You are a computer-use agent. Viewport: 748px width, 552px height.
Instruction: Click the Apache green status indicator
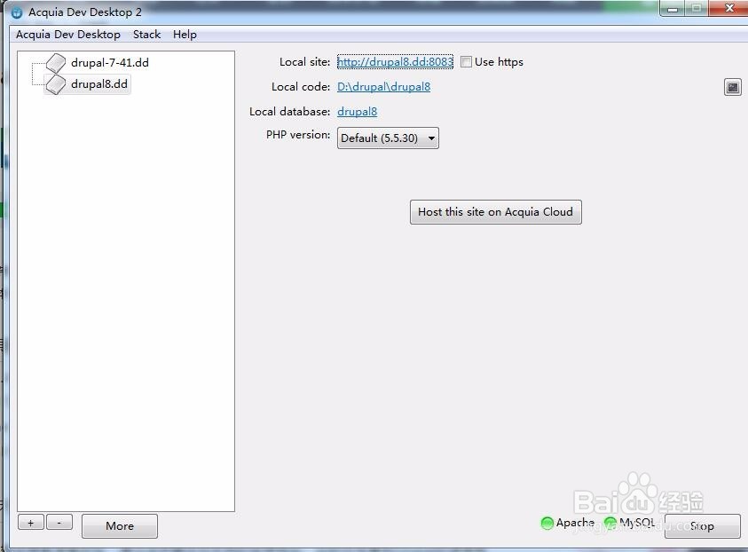pos(547,524)
